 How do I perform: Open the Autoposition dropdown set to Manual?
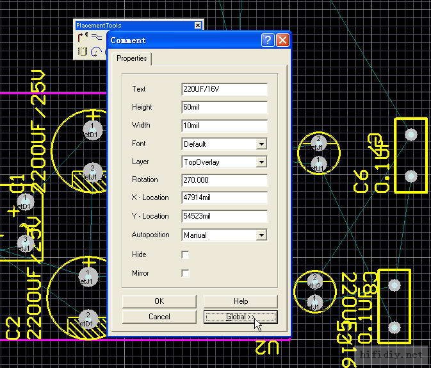(x=261, y=235)
